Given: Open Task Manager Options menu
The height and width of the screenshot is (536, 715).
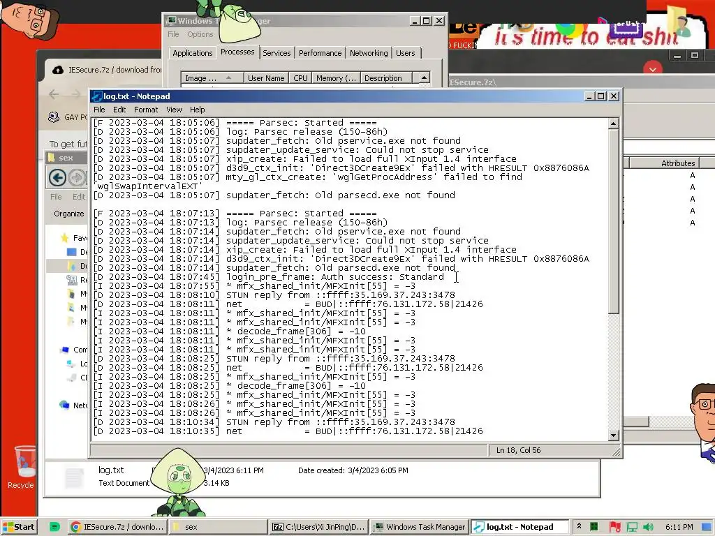Looking at the screenshot, I should [200, 34].
